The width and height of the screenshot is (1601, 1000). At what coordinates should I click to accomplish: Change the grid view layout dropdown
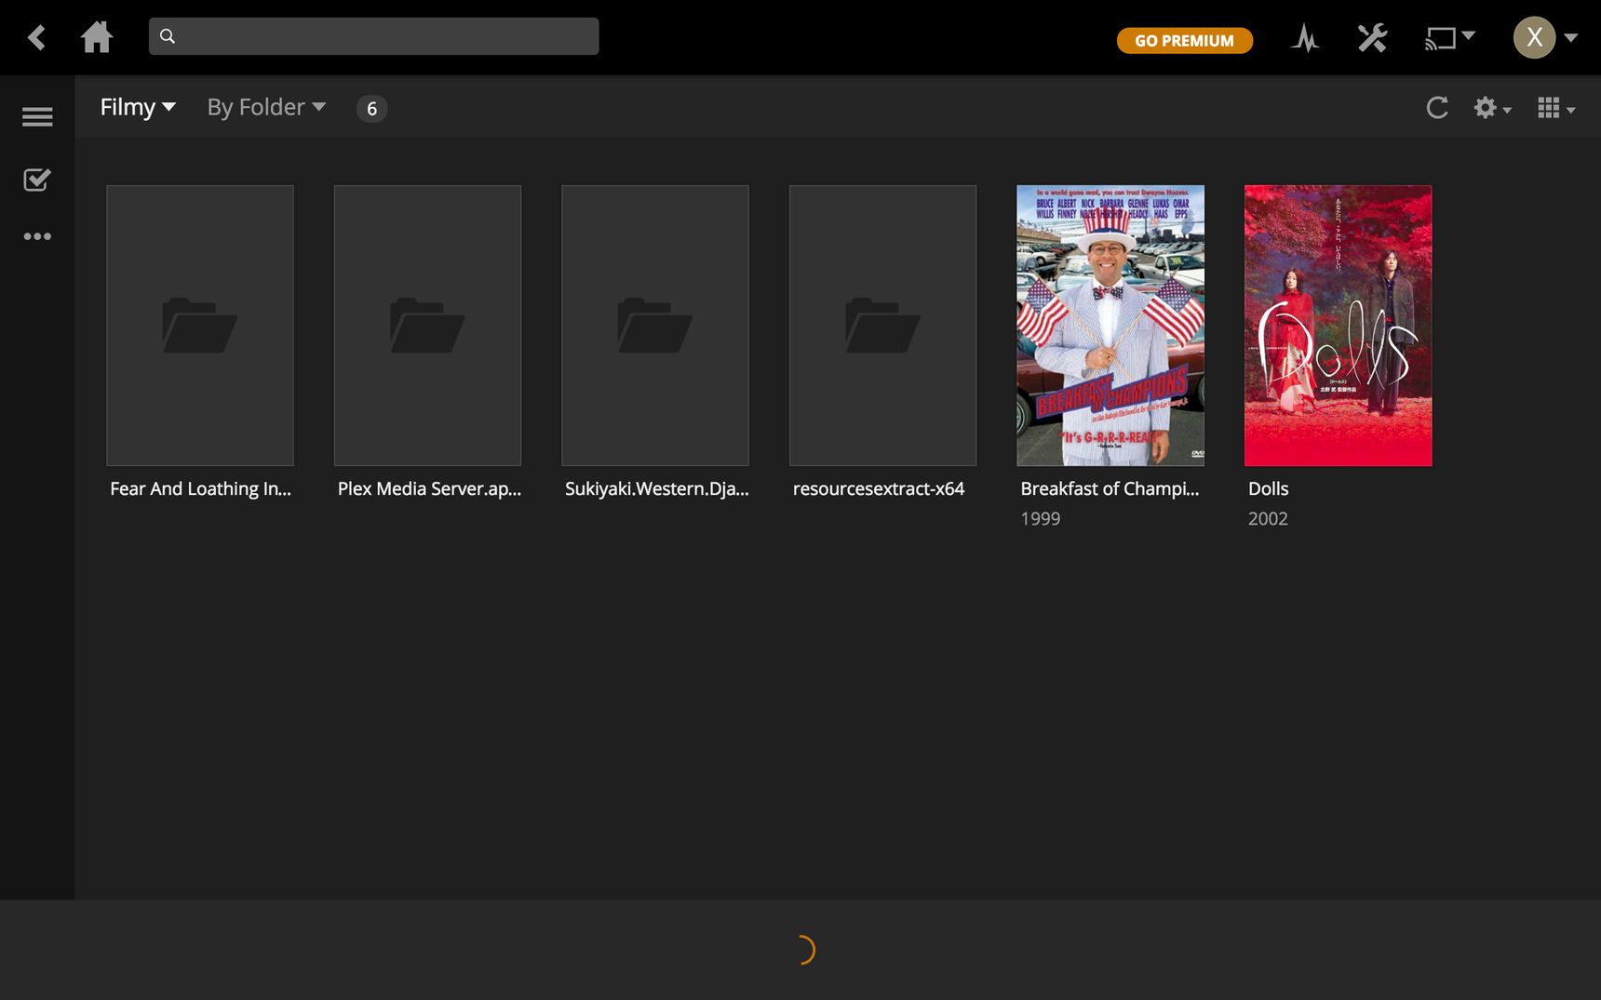click(1555, 108)
